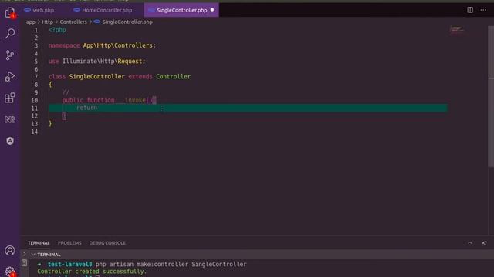Close the bottom panel
Screen dimensions: 494x277
(483, 243)
